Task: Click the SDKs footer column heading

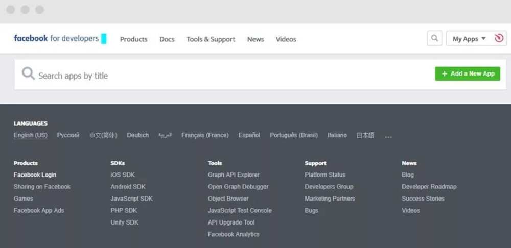Action: (118, 163)
